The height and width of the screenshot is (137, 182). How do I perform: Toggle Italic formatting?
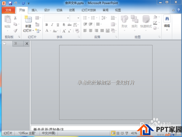point(52,25)
